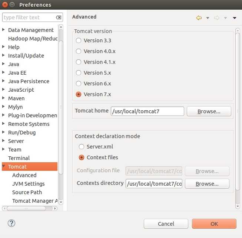The width and height of the screenshot is (242, 238).
Task: Open Tomcat Manager App preferences page
Action: click(35, 201)
